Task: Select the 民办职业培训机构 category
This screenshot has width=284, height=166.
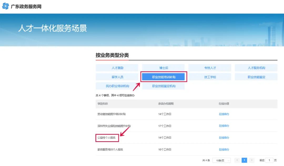Action: [117, 86]
